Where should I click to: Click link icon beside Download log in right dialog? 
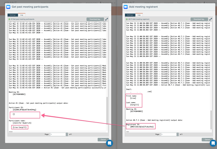click(x=210, y=19)
